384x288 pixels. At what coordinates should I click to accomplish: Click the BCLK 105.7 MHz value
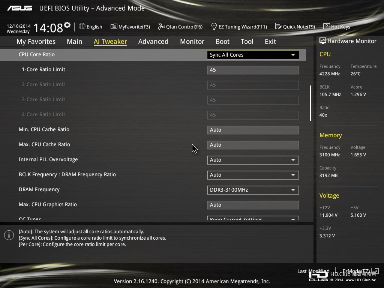pyautogui.click(x=330, y=94)
